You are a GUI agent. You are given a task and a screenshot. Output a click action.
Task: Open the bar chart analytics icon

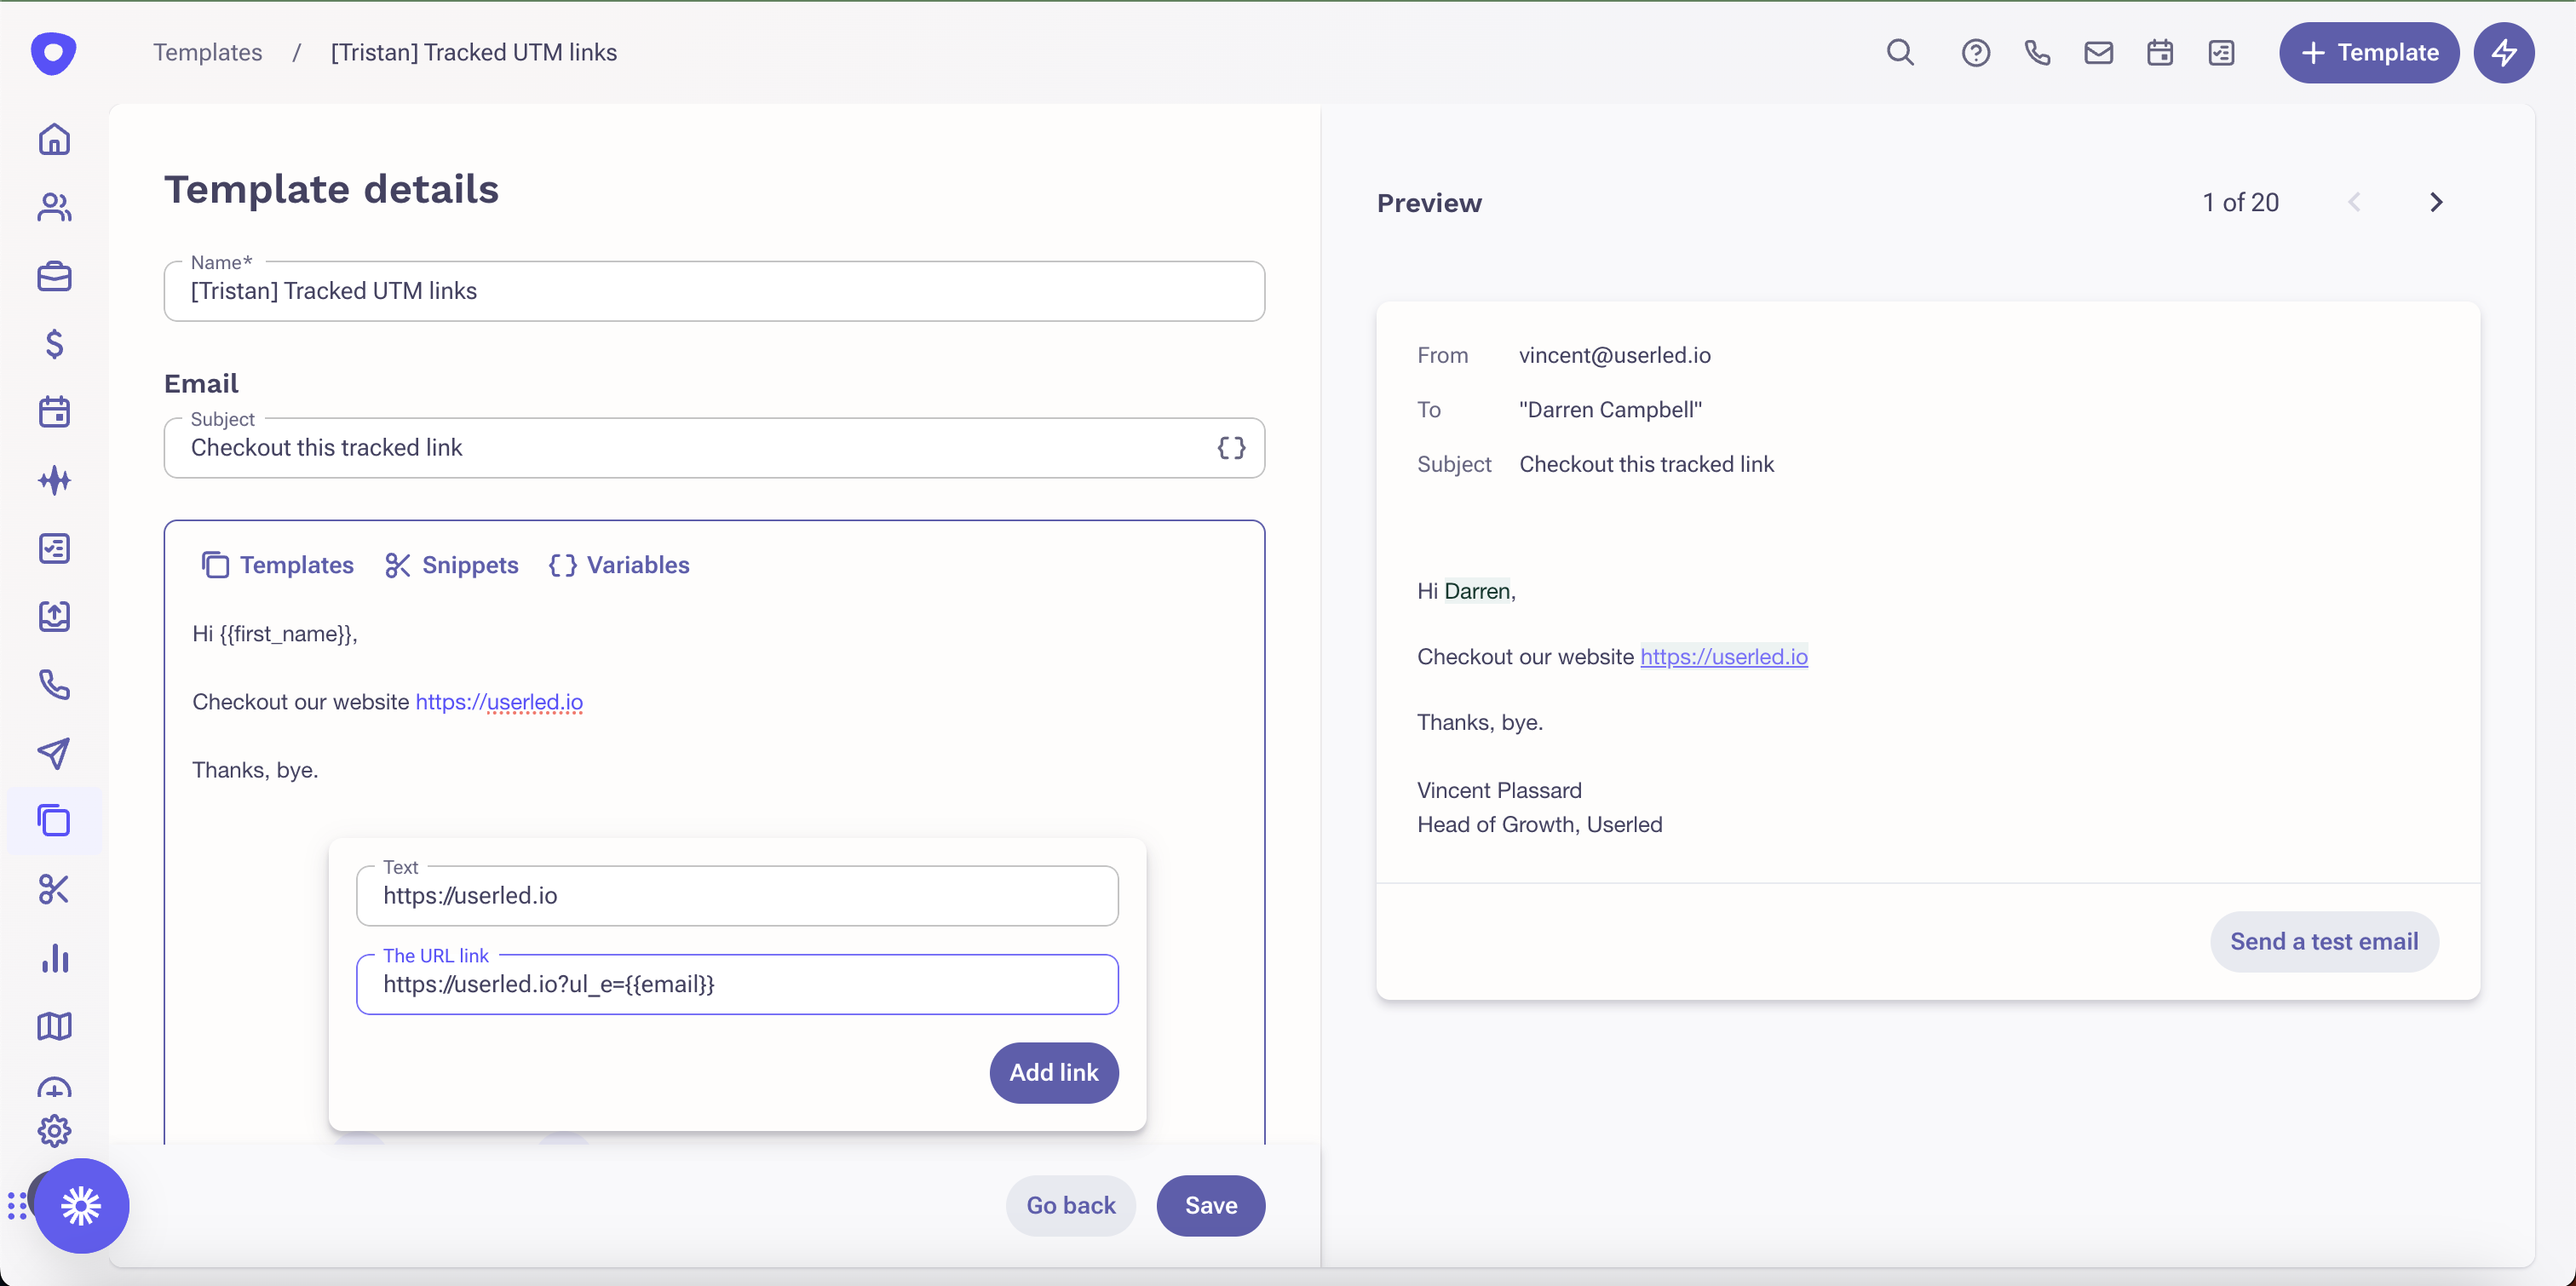click(x=54, y=958)
